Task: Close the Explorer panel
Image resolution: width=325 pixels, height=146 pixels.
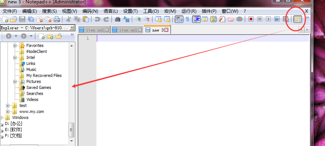Action: [72, 27]
